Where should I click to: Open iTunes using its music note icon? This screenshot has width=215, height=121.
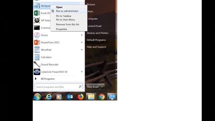pos(37,35)
